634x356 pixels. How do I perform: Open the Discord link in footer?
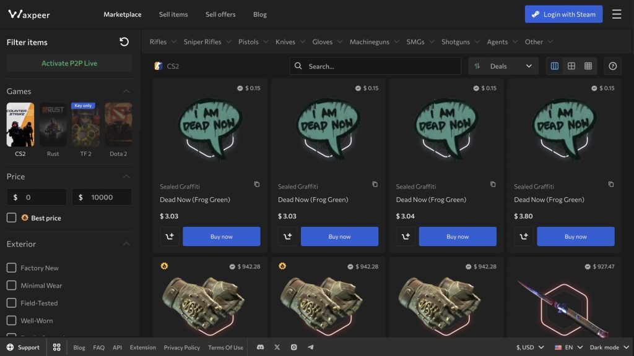click(260, 347)
